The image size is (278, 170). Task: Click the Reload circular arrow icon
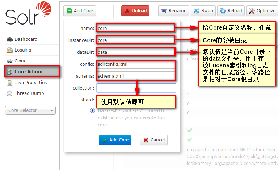223,11
